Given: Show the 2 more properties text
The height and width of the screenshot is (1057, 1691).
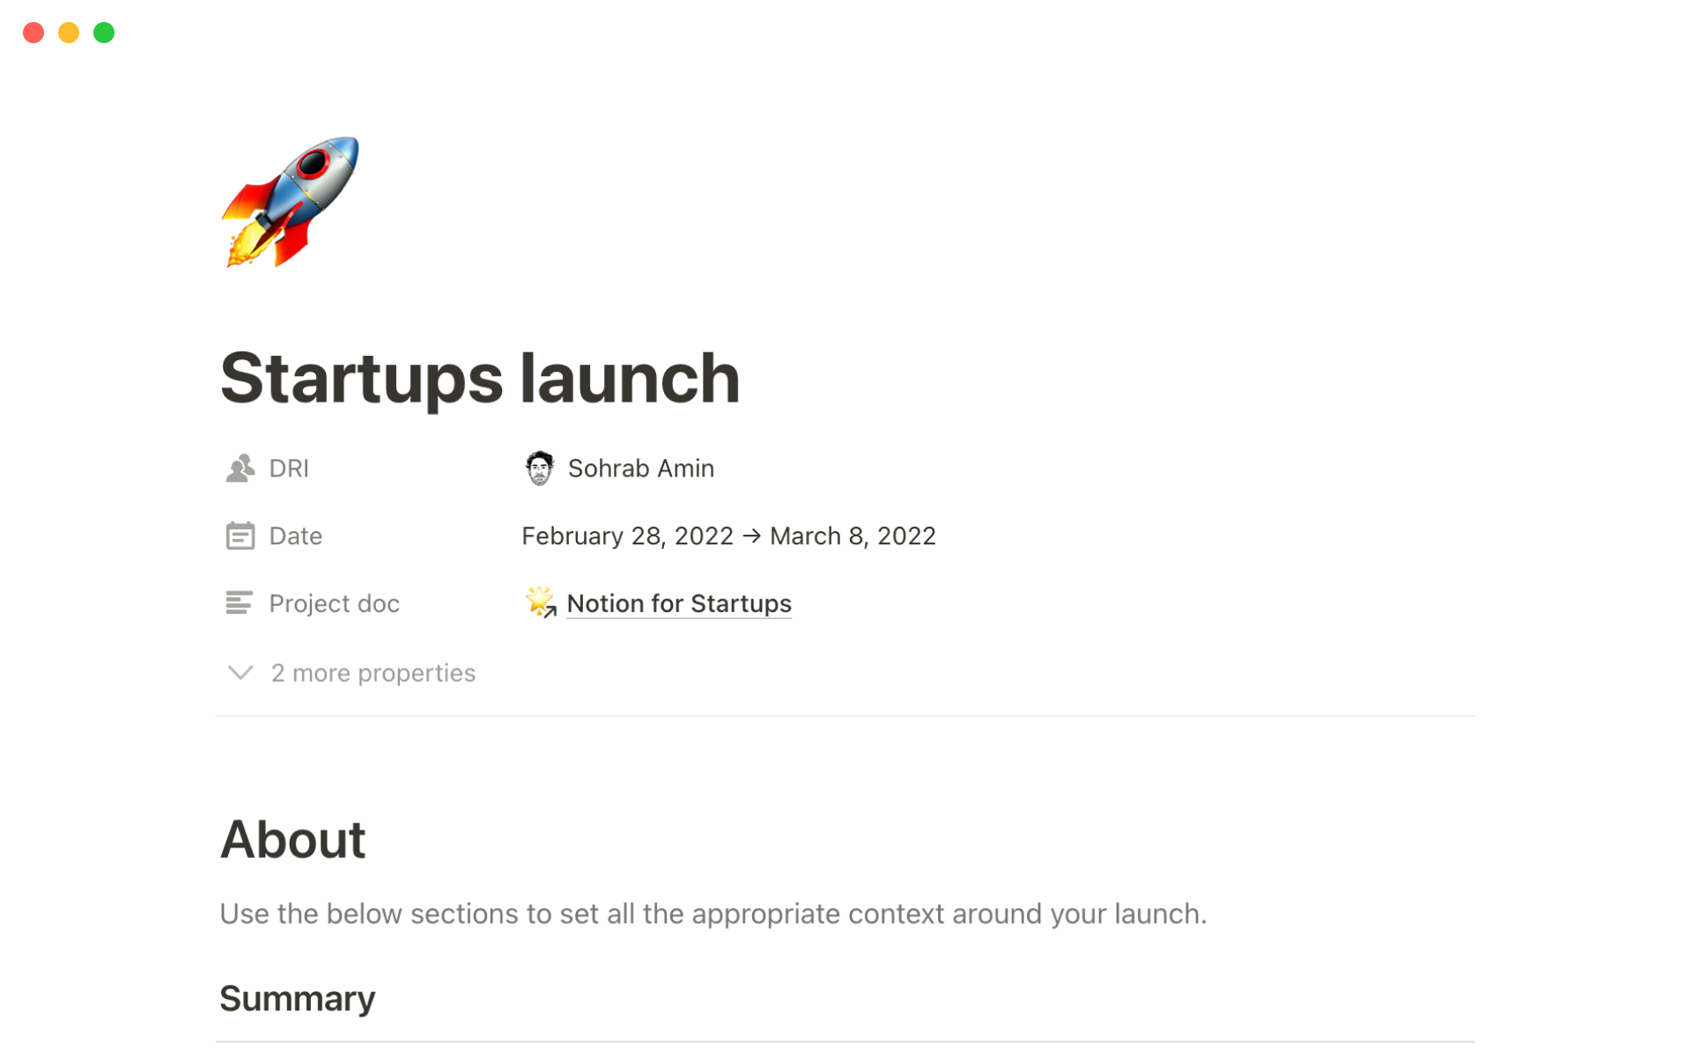Looking at the screenshot, I should pos(373,673).
